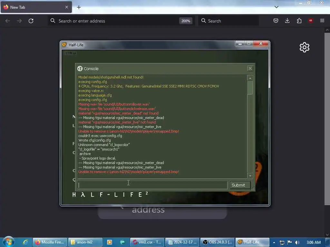The image size is (330, 247).
Task: Switch to Half-Life taskbar button
Action: 252,242
